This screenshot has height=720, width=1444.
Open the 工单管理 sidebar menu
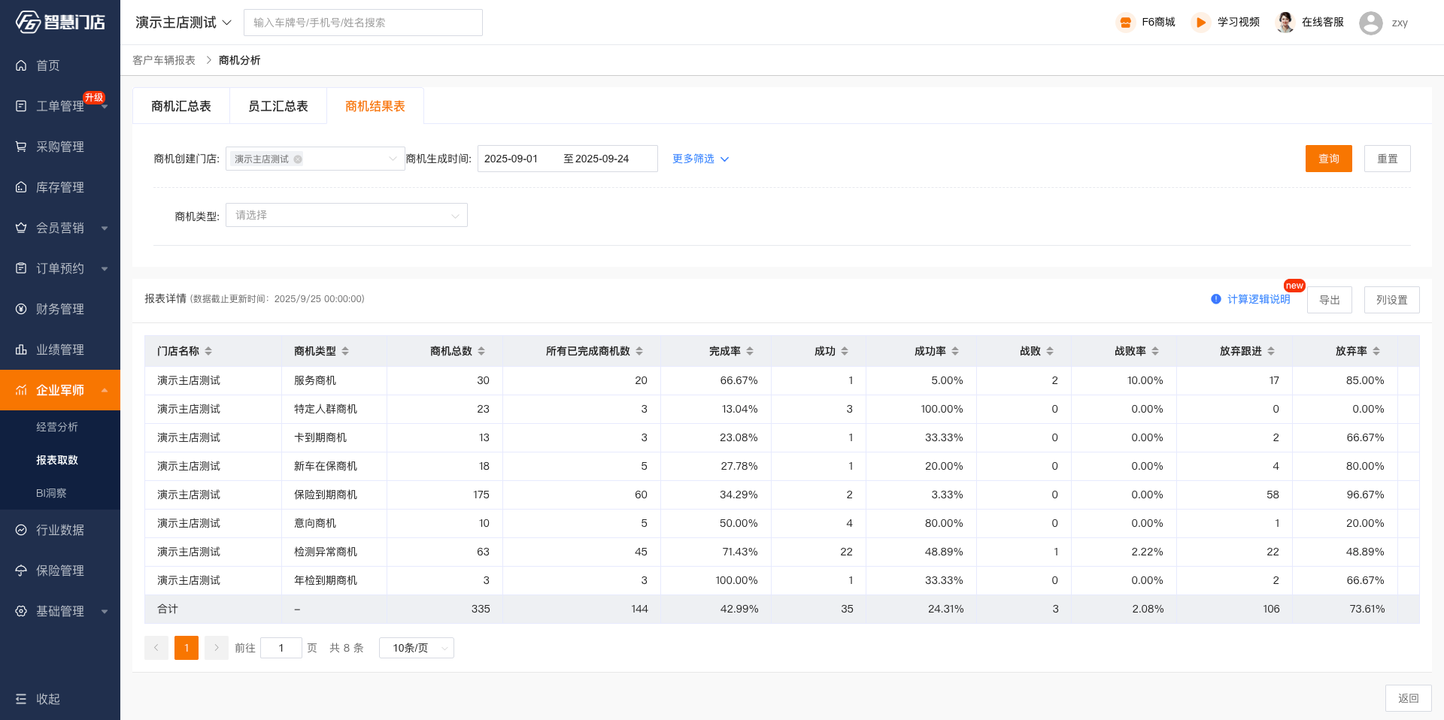pyautogui.click(x=60, y=106)
